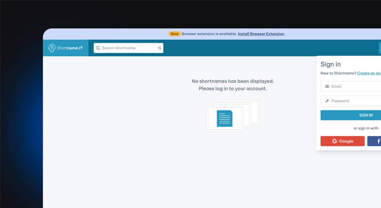381x208 pixels.
Task: Click the search magnifier icon
Action: click(x=98, y=48)
